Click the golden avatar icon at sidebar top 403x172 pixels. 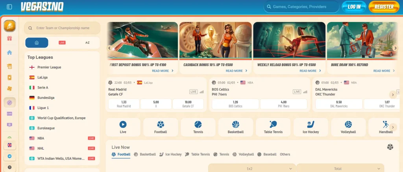tap(9, 26)
